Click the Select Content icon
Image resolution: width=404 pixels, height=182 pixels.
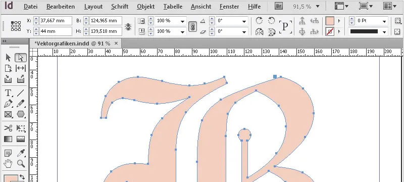[302, 32]
